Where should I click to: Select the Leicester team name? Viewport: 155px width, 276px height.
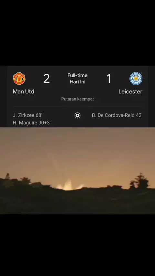pyautogui.click(x=130, y=91)
